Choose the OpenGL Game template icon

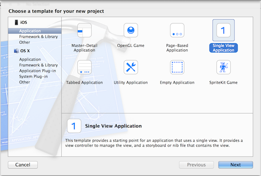[x=130, y=30]
